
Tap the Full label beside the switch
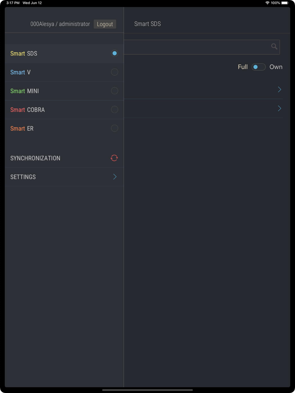click(243, 67)
